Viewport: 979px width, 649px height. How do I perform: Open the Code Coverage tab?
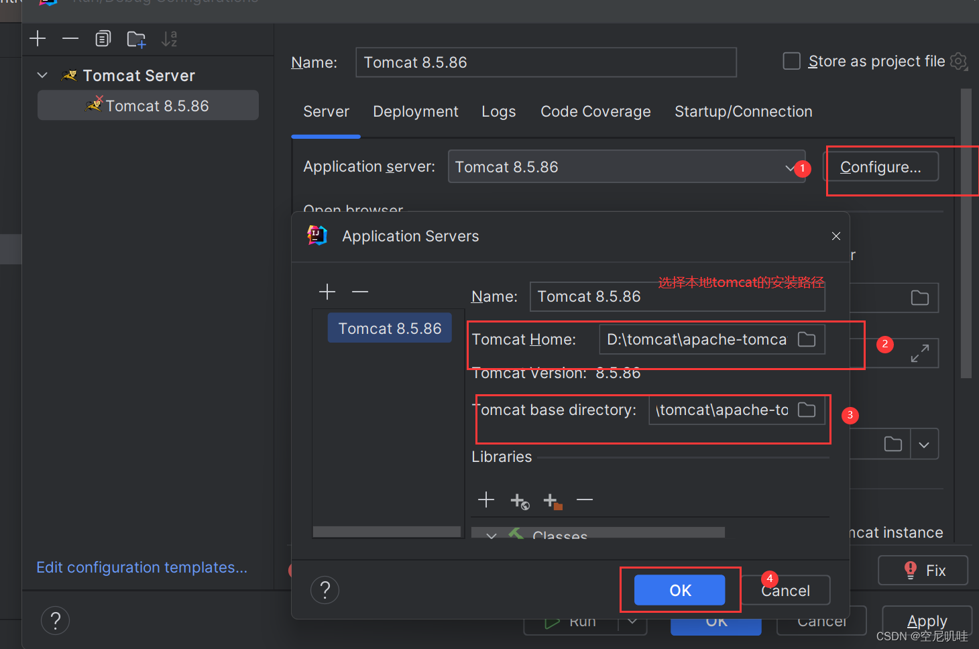595,111
